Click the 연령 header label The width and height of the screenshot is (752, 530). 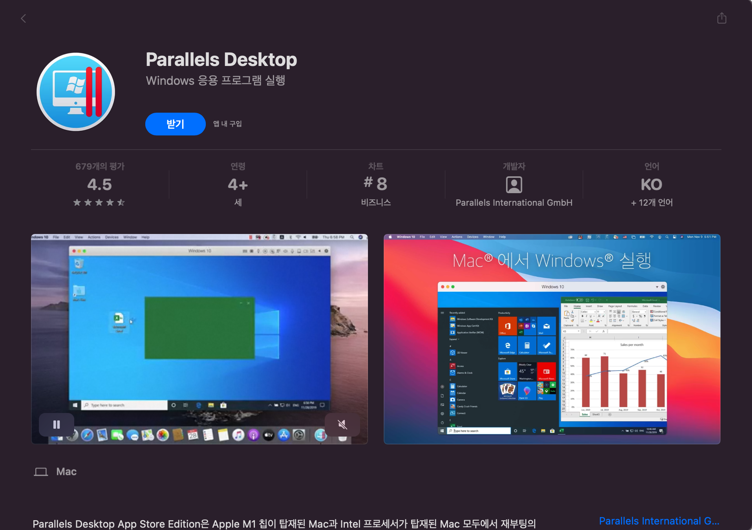pos(238,166)
